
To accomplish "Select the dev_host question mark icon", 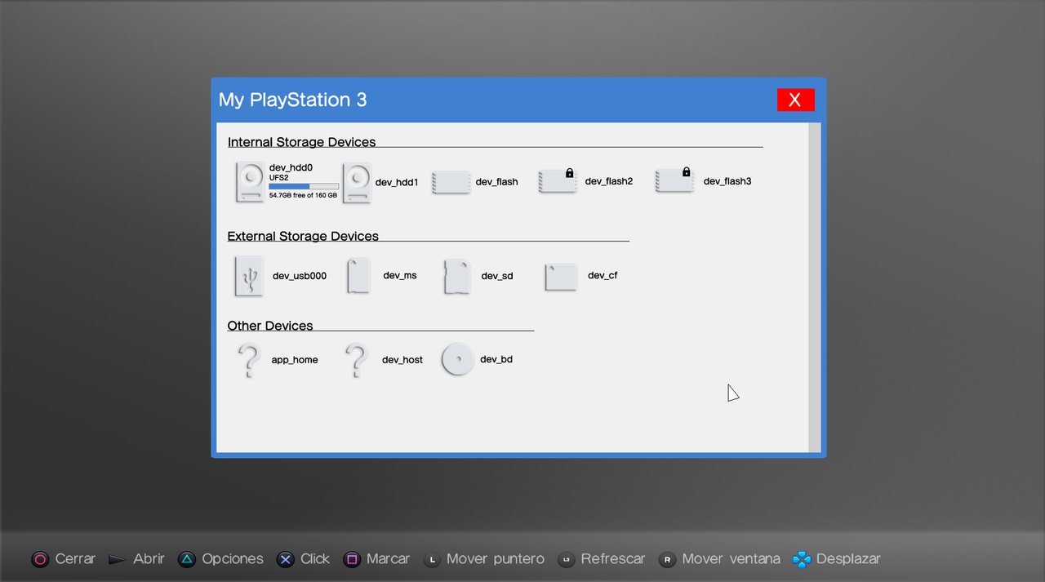I will [x=356, y=361].
